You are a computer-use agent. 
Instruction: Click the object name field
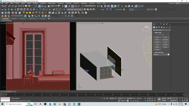coord(160,54)
